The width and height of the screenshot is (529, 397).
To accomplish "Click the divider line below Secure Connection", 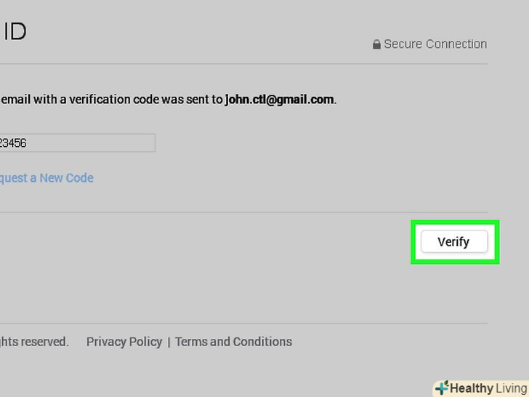I will coord(218,63).
